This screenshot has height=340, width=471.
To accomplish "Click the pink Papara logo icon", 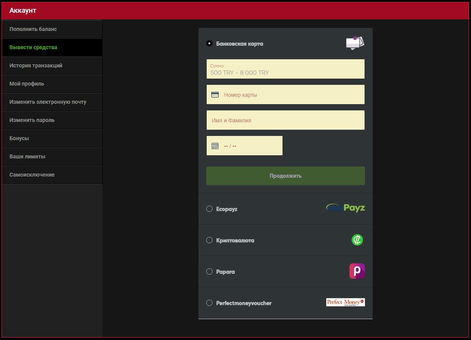I will point(357,271).
